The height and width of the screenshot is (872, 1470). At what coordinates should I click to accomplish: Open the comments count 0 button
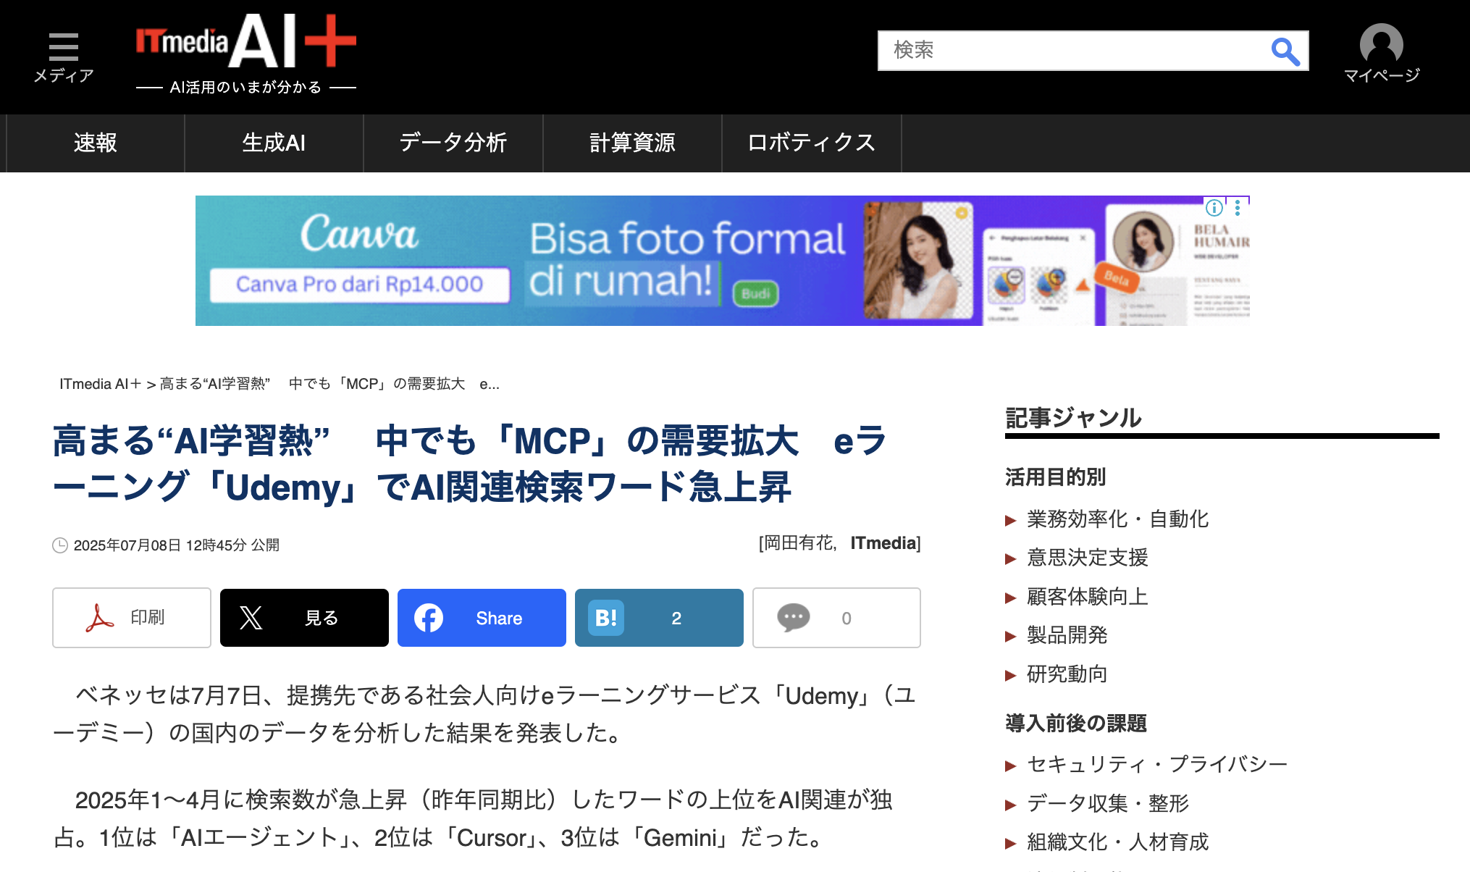[836, 618]
